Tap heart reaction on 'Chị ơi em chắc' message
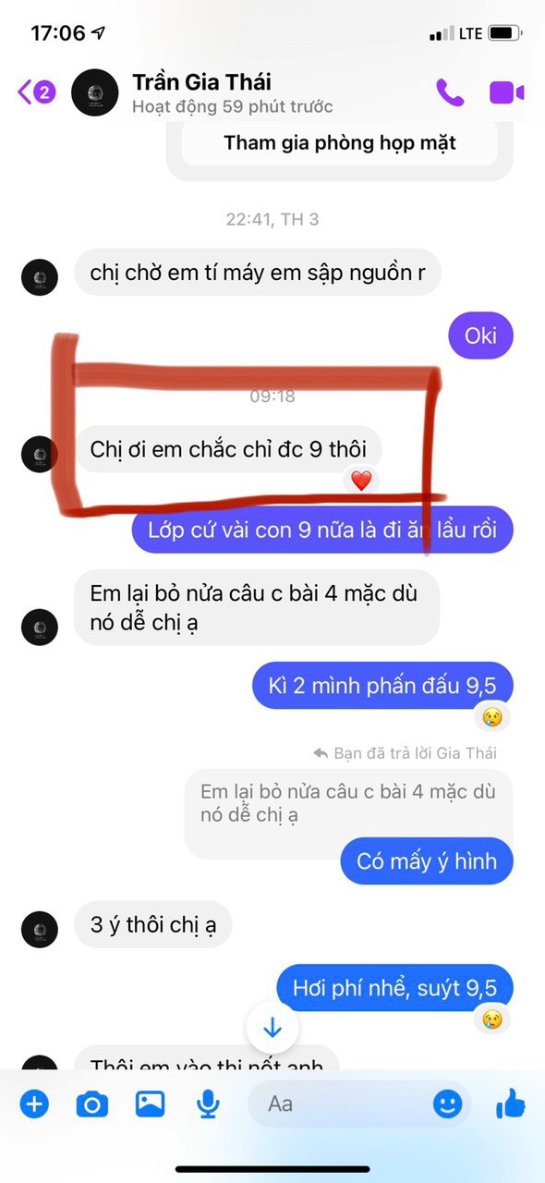Image resolution: width=545 pixels, height=1183 pixels. [x=361, y=481]
